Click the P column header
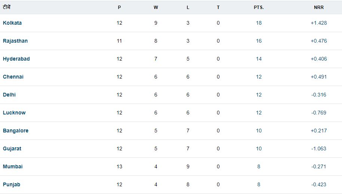This screenshot has height=196, width=342. 119,7
